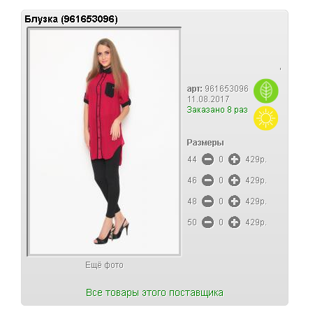Increase the quantity for size 50
This screenshot has width=322, height=312.
point(234,222)
